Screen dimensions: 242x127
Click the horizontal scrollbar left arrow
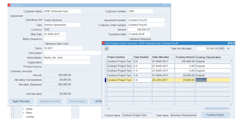click(x=108, y=108)
